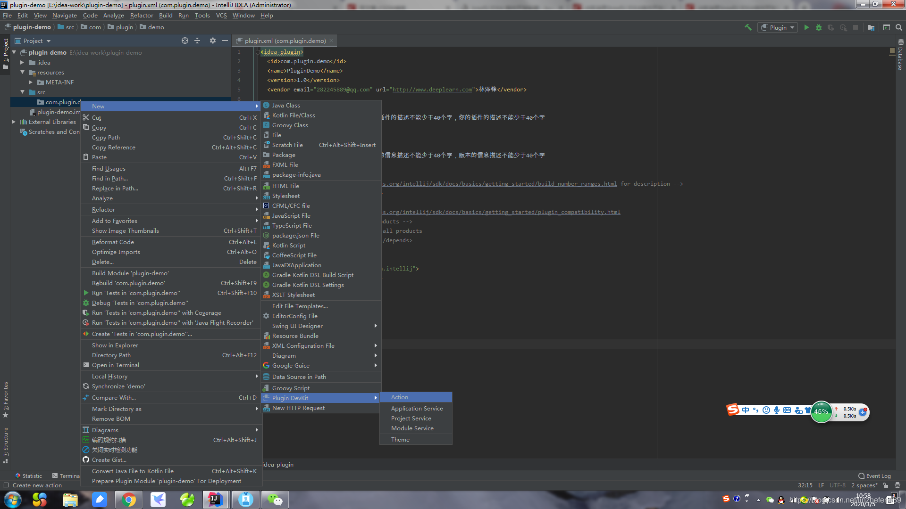This screenshot has width=906, height=509.
Task: Open Search Everywhere magnifier icon
Action: 899,27
